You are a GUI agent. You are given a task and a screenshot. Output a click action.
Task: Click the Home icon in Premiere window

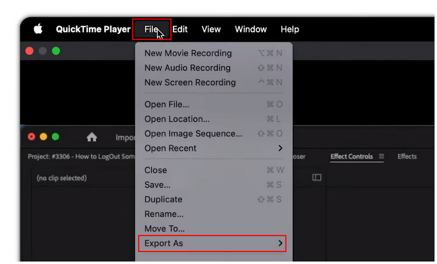[92, 137]
